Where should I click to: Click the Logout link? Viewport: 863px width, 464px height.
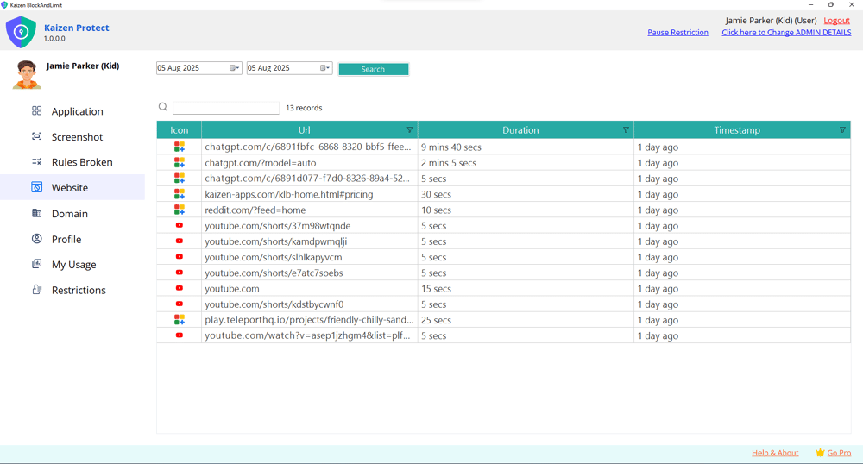click(x=836, y=21)
